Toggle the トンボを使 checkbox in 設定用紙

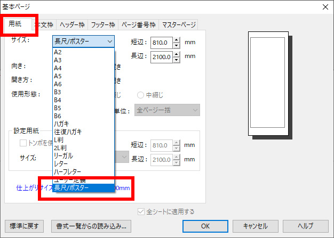pyautogui.click(x=23, y=143)
